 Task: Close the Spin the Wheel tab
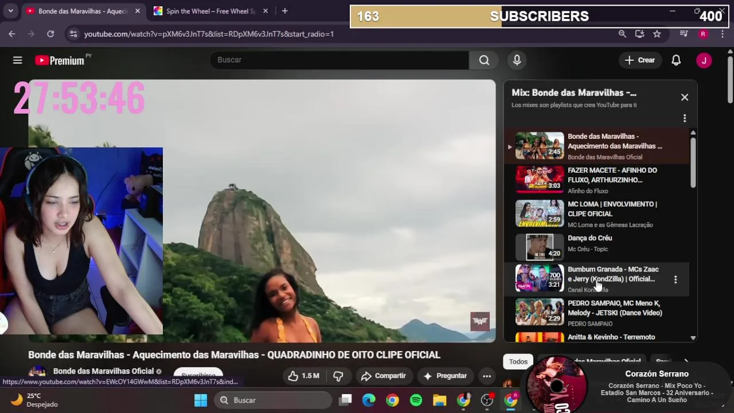(266, 11)
